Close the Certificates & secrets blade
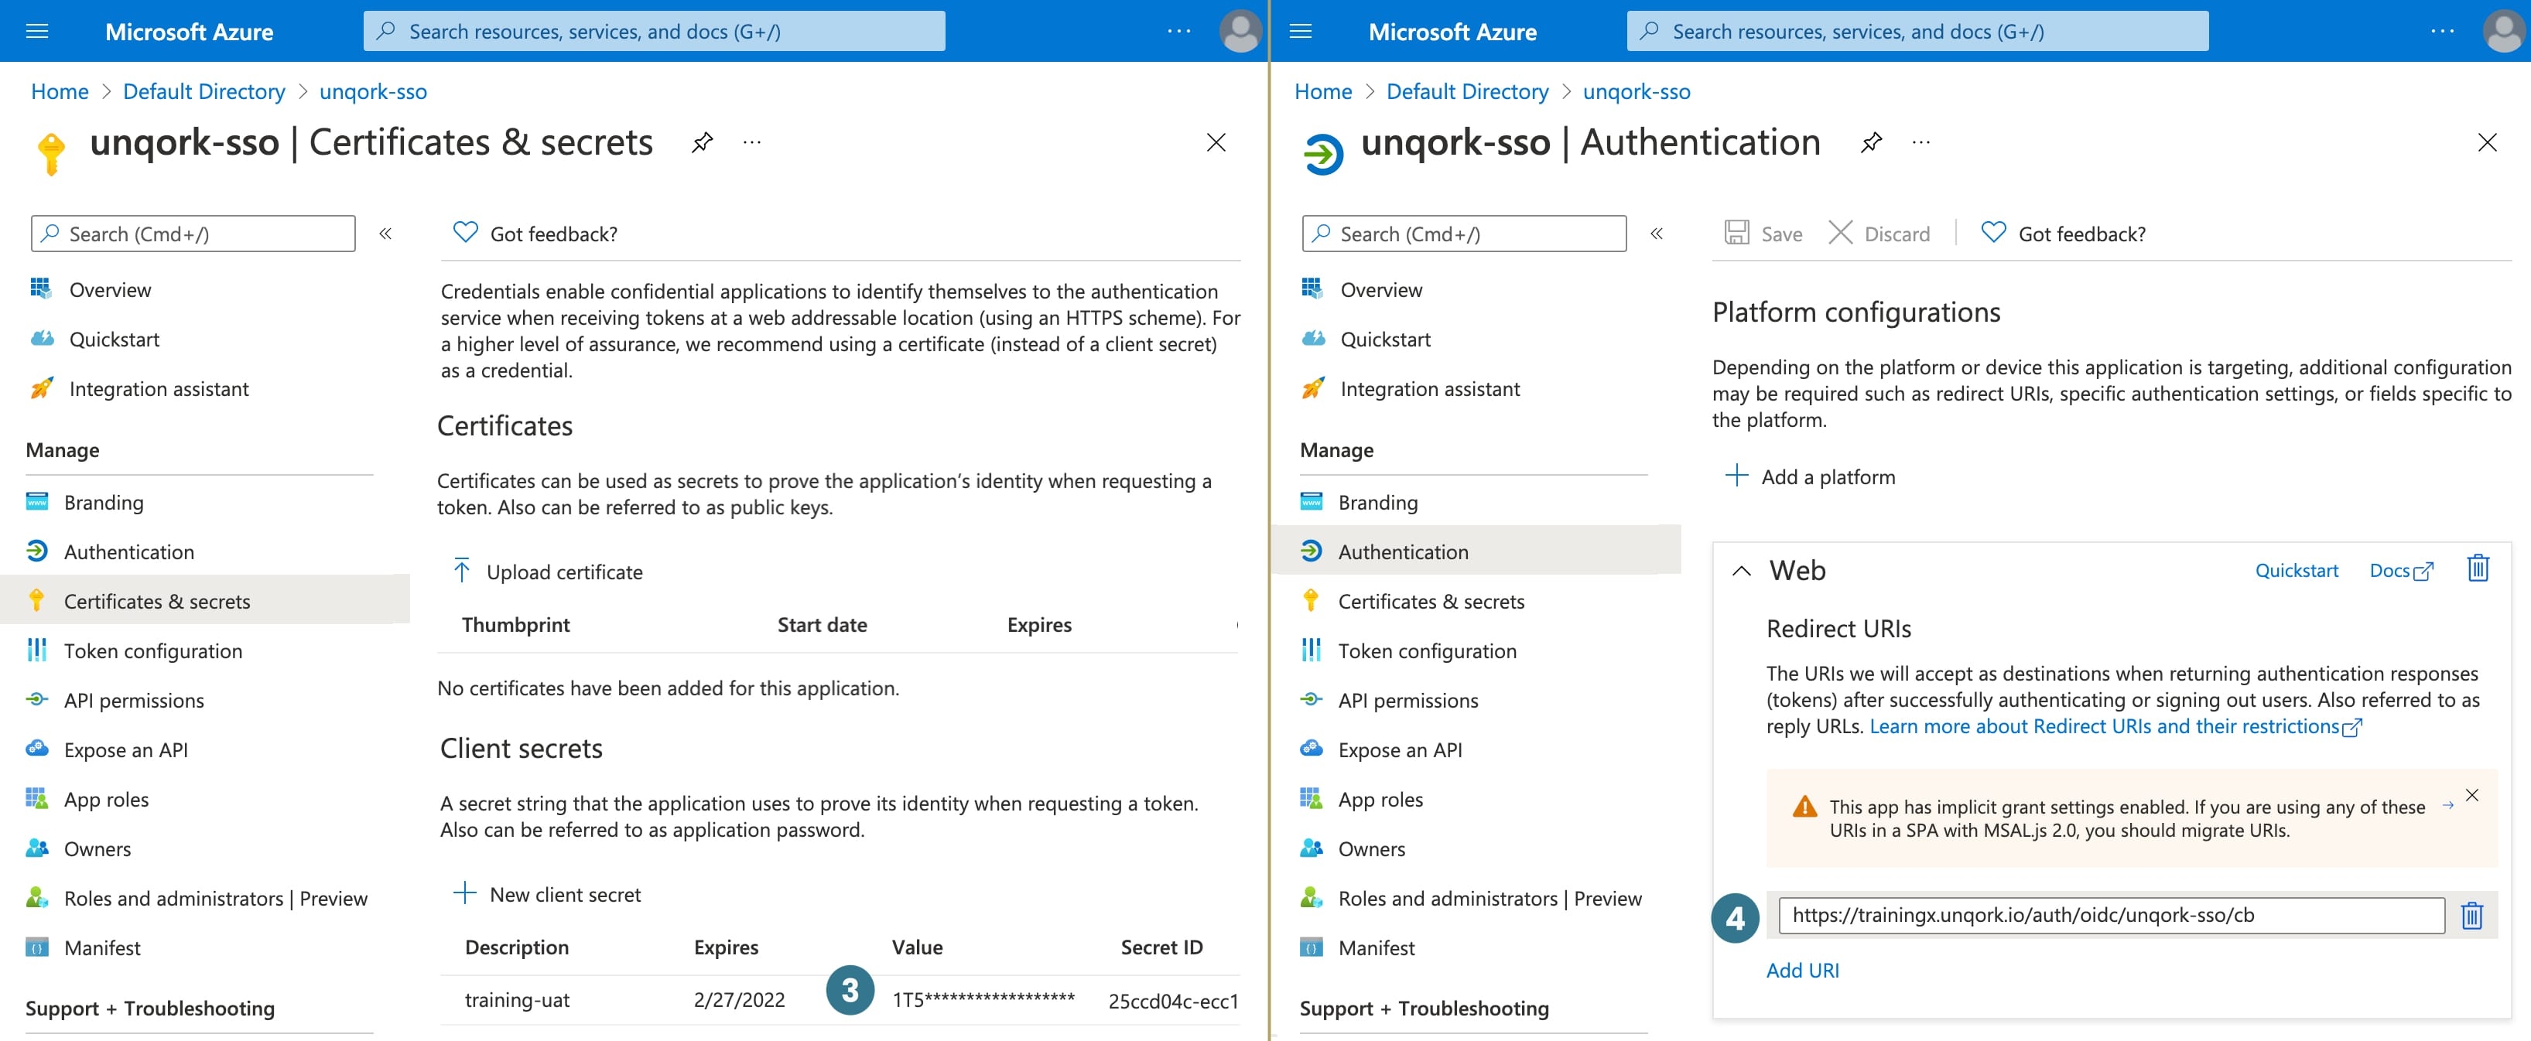The width and height of the screenshot is (2531, 1041). 1216,143
